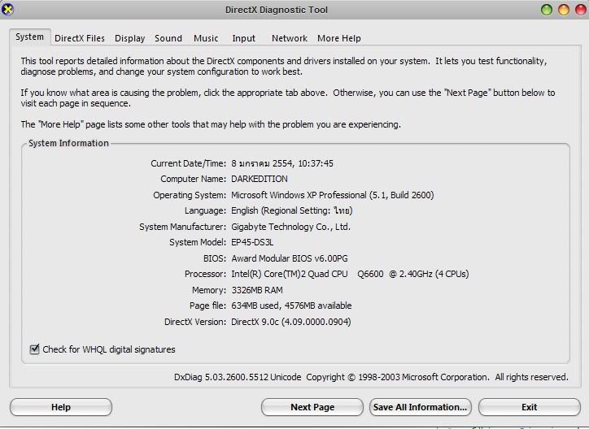
Task: Click the EP45-DS3L system model
Action: coord(252,242)
